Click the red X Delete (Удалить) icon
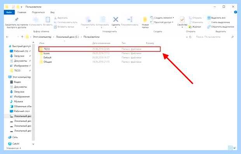The height and width of the screenshot is (154, 241). click(115, 19)
